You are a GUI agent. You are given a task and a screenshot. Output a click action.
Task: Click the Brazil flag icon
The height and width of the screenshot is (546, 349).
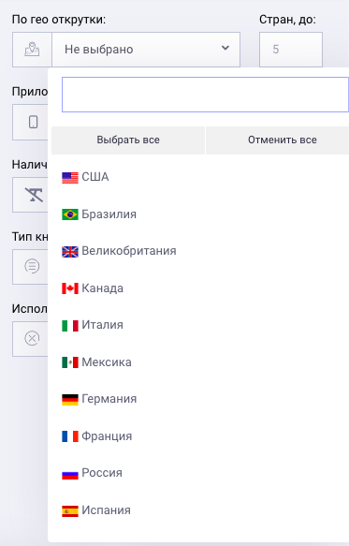70,214
